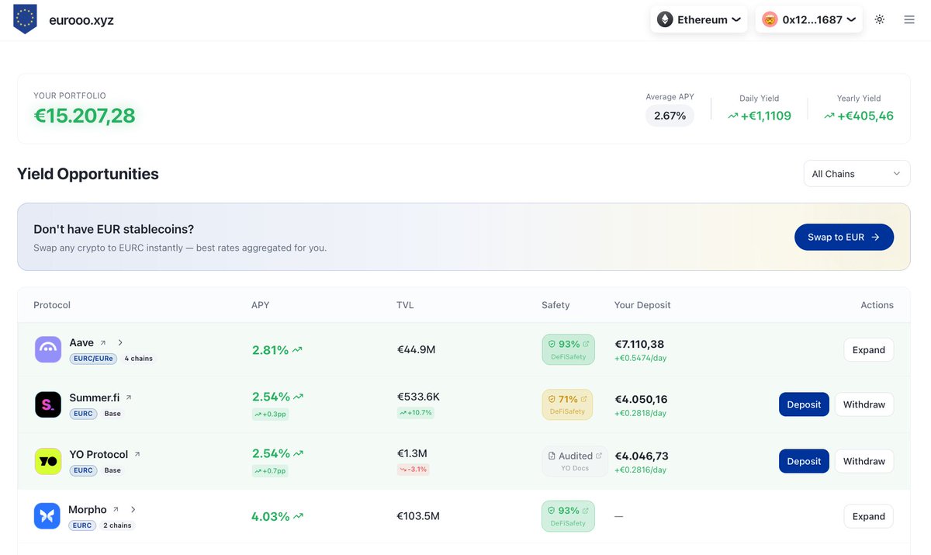The height and width of the screenshot is (555, 931).
Task: Expand the Aave row via its chevron
Action: tap(120, 342)
